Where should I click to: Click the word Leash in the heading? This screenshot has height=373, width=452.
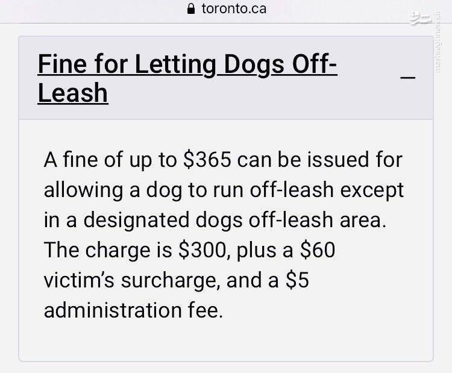73,93
